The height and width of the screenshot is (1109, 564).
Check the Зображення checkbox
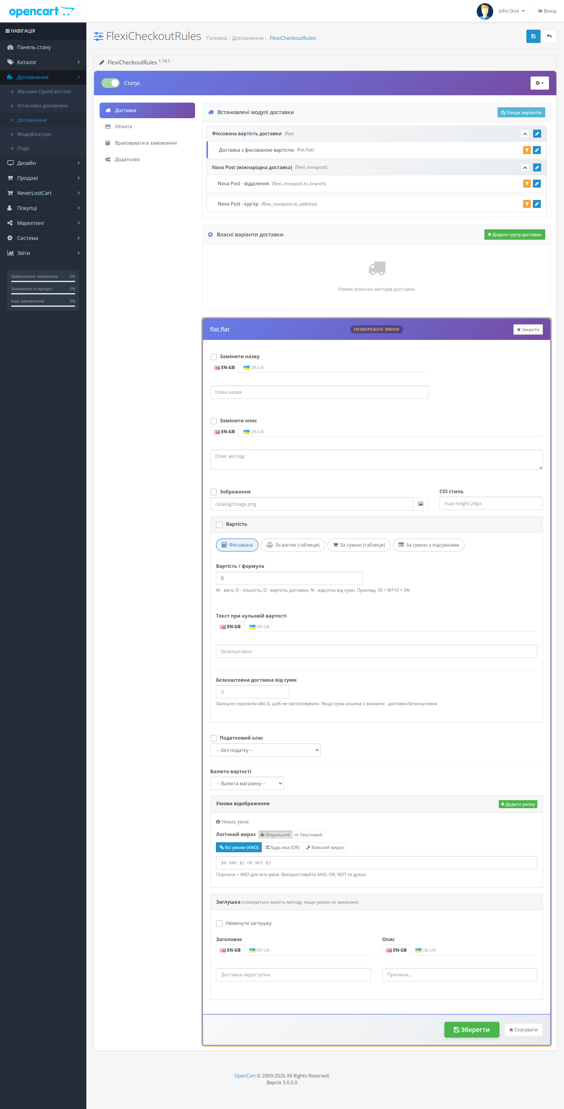(213, 492)
